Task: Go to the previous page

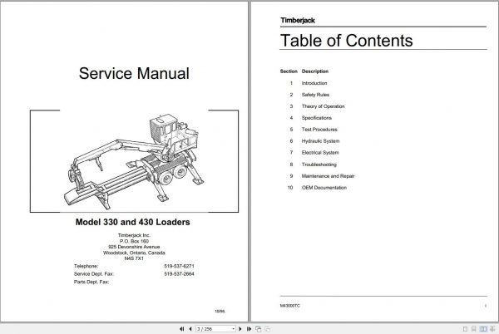Action: tap(190, 329)
